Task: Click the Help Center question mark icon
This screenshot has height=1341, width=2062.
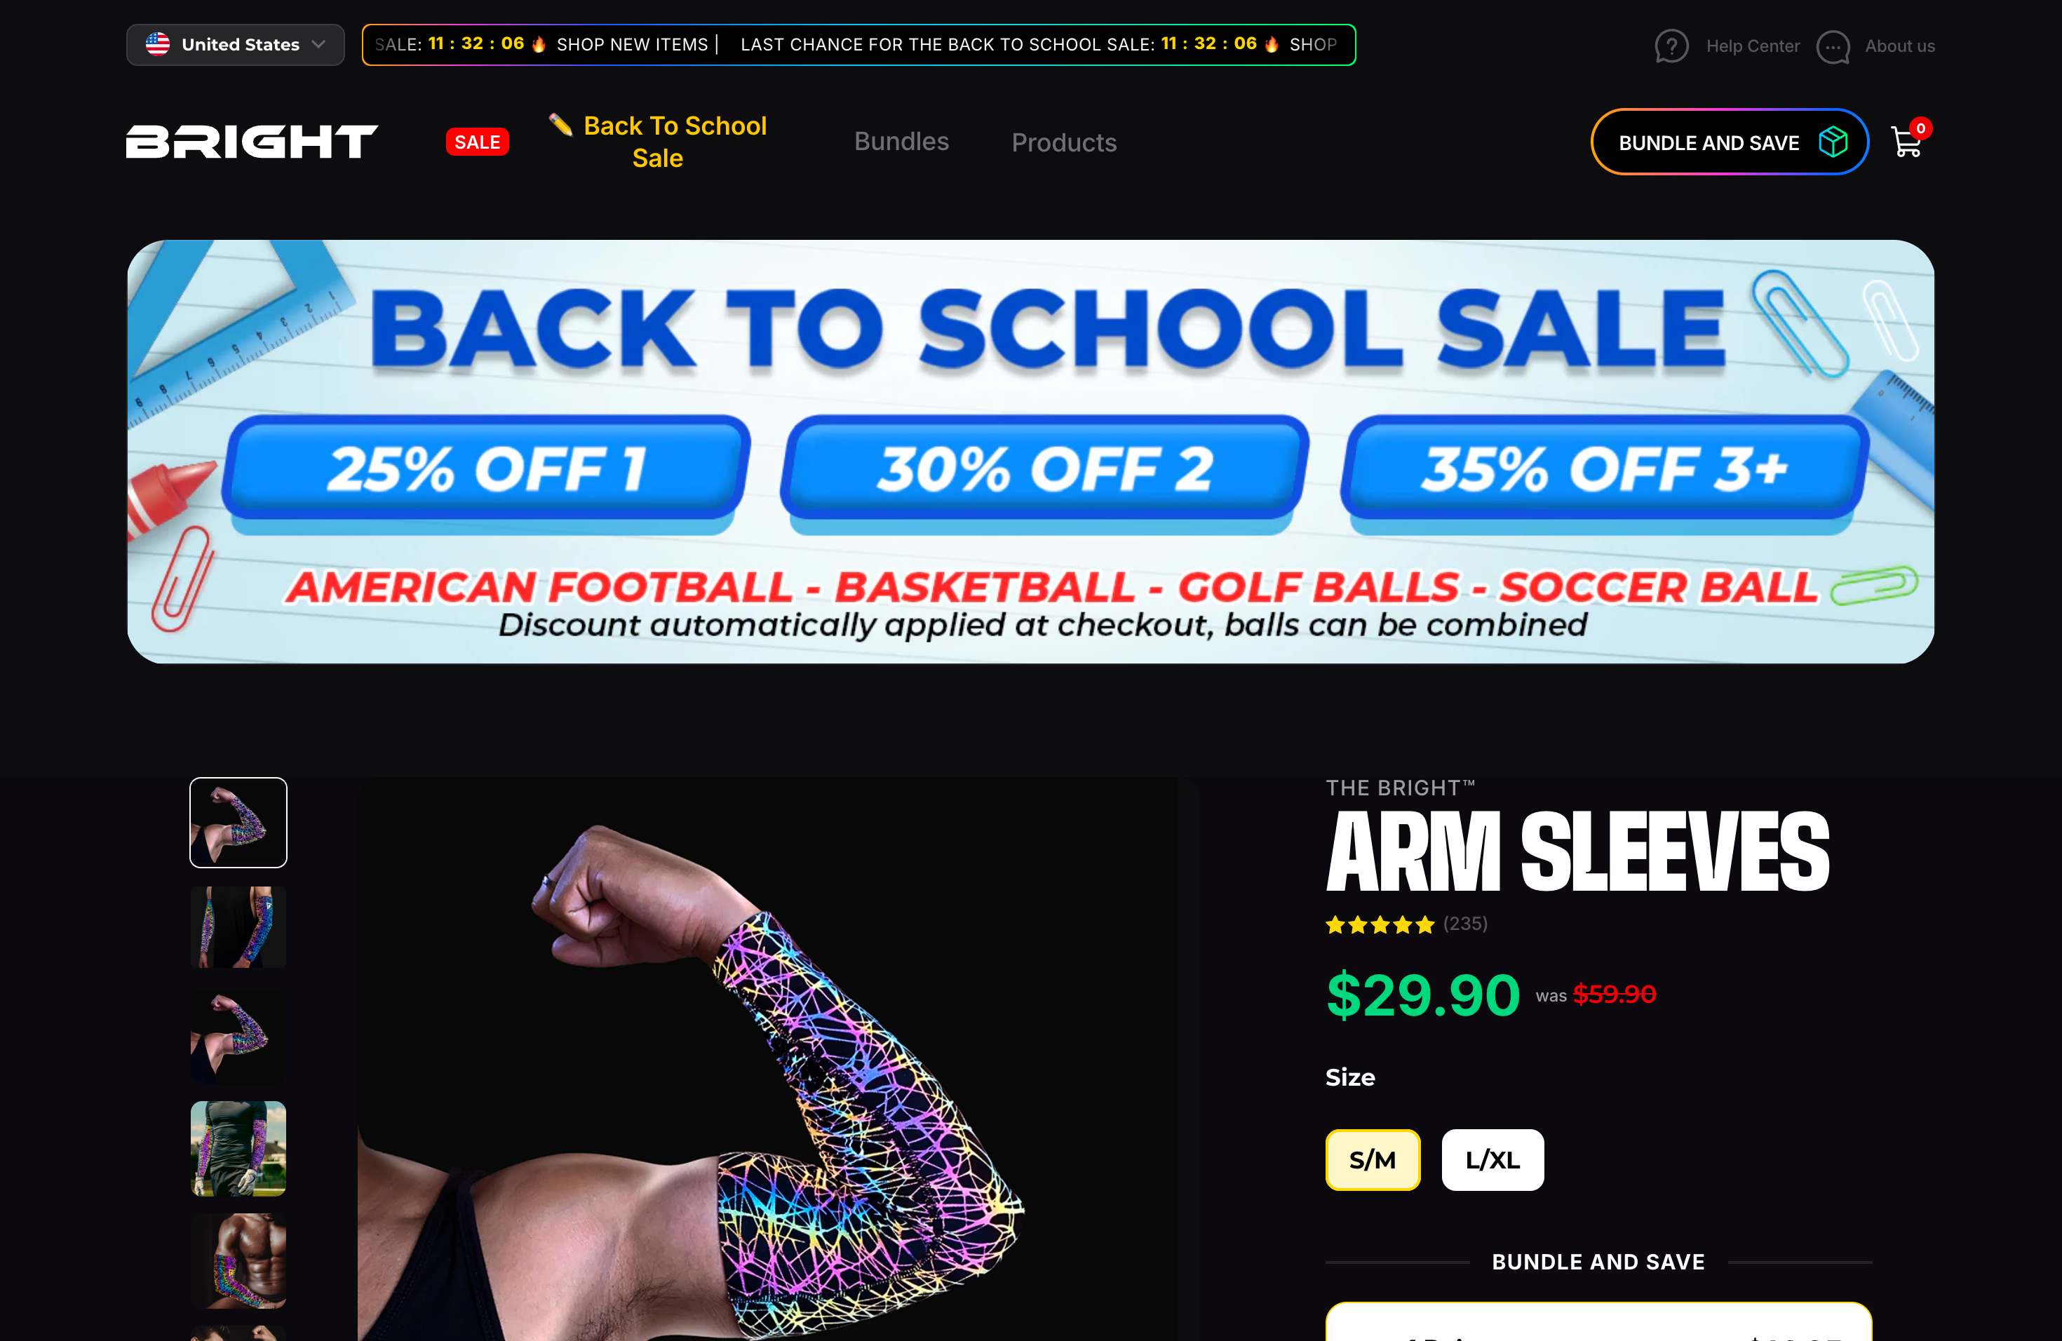Action: point(1671,46)
